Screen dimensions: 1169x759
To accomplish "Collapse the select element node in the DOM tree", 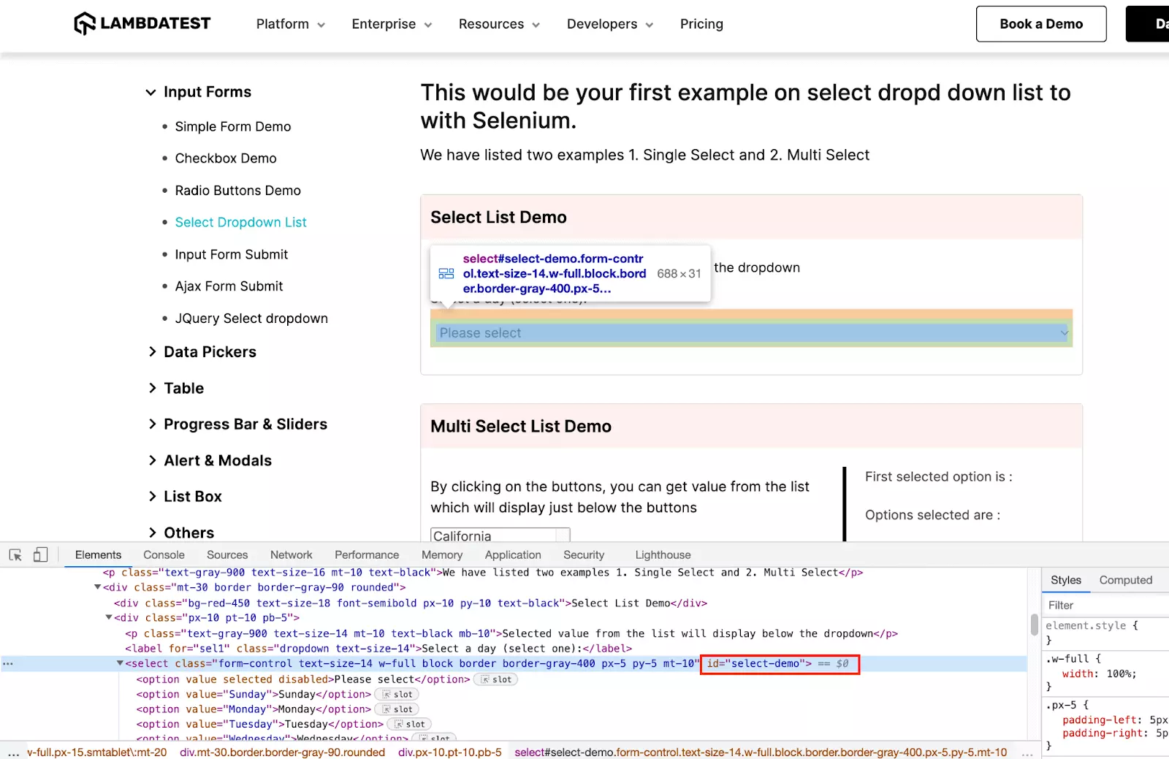I will [120, 663].
